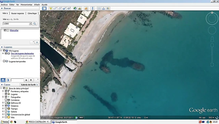Image resolution: width=219 pixels, height=124 pixels.
Task: Select the Add Path tool
Action: click(x=60, y=8)
